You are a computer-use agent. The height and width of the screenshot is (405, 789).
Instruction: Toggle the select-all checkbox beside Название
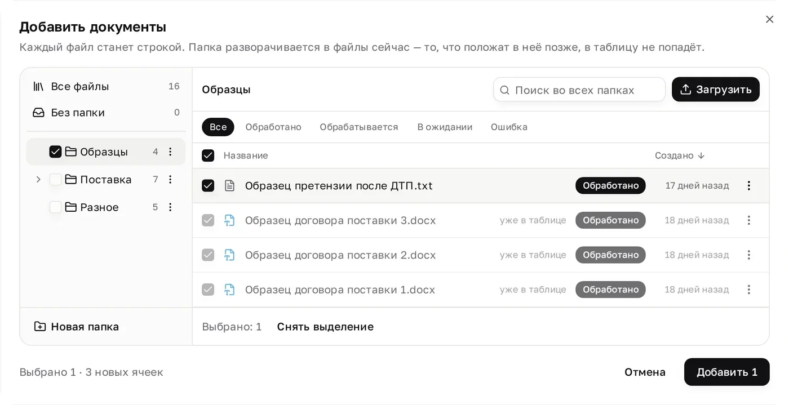pos(208,155)
